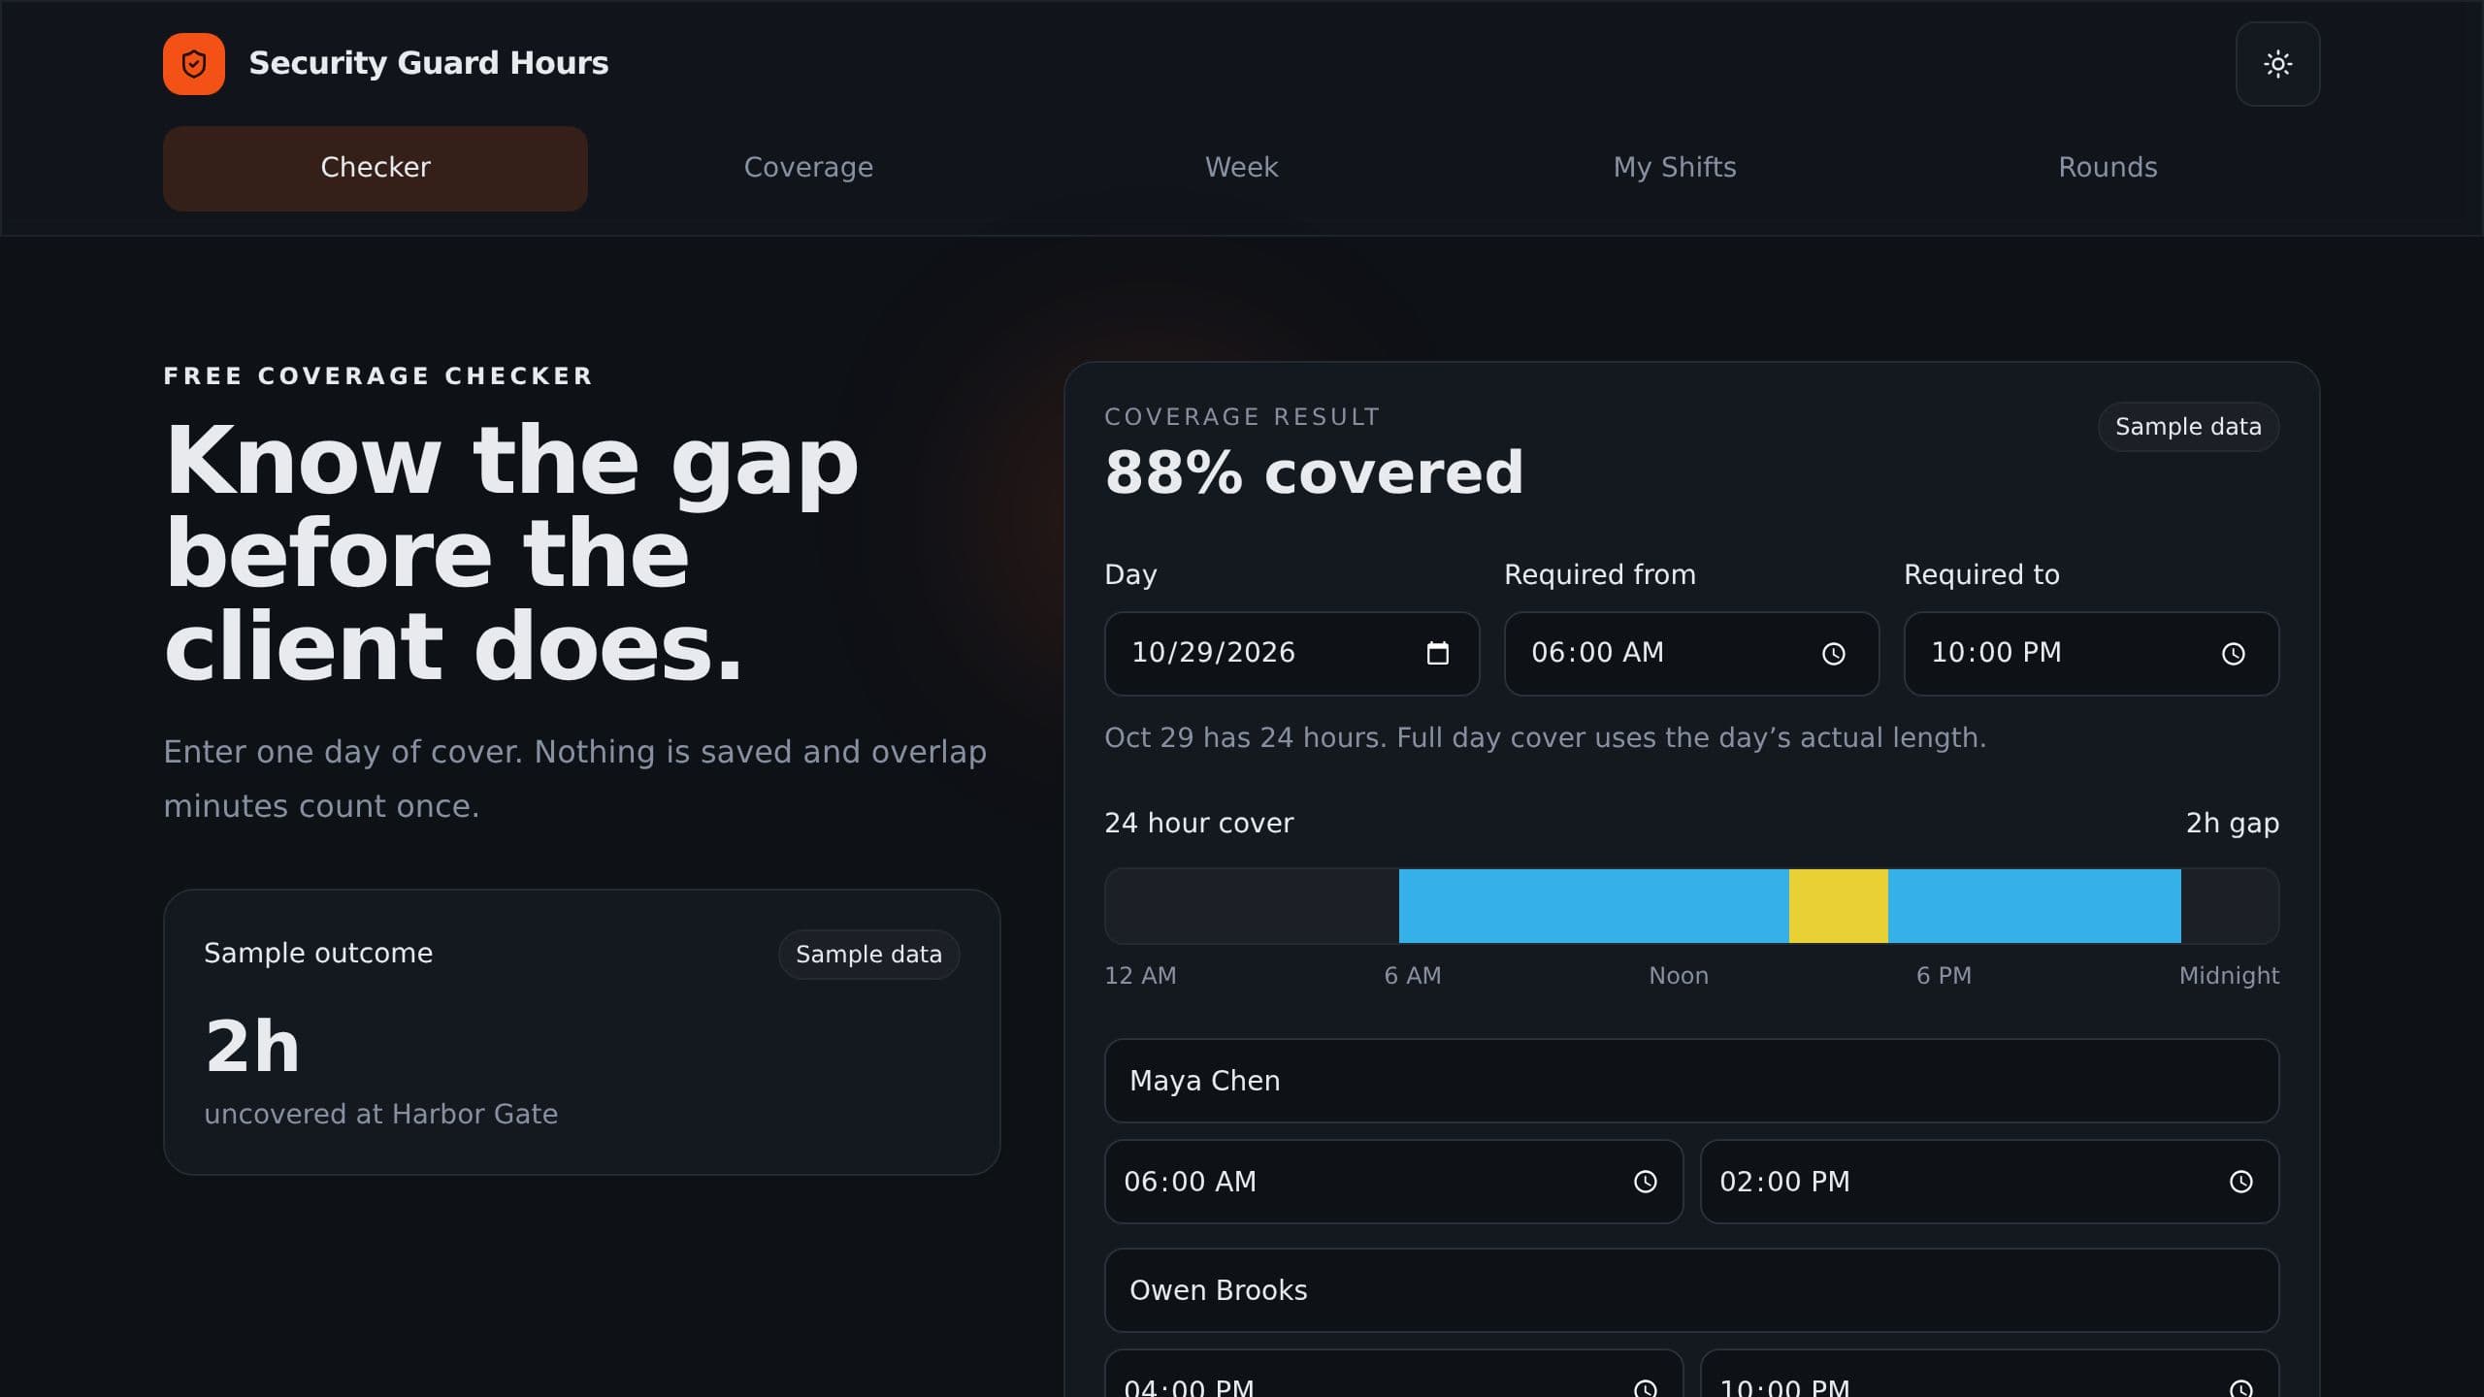Screen dimensions: 2484x1397
Task: Open the calendar picker in the Day field
Action: 1437,654
